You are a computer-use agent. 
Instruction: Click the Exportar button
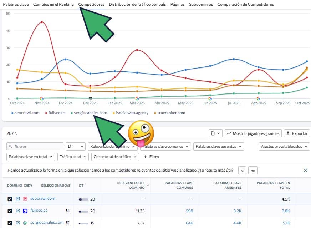point(297,133)
